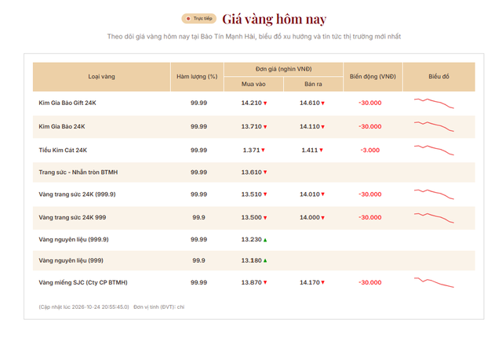Select the Tiểu Kim Cát 24K row name
Screen dimensions: 502x341
click(x=63, y=151)
